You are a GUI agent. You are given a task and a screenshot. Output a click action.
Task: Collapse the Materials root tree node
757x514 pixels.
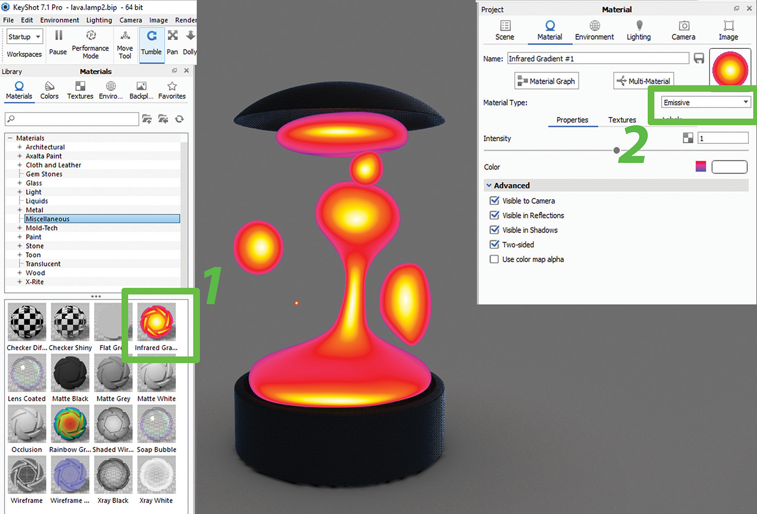click(x=10, y=138)
